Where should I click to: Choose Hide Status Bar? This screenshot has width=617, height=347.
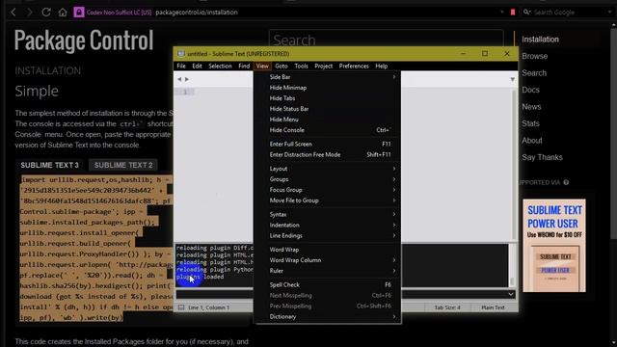[328, 109]
